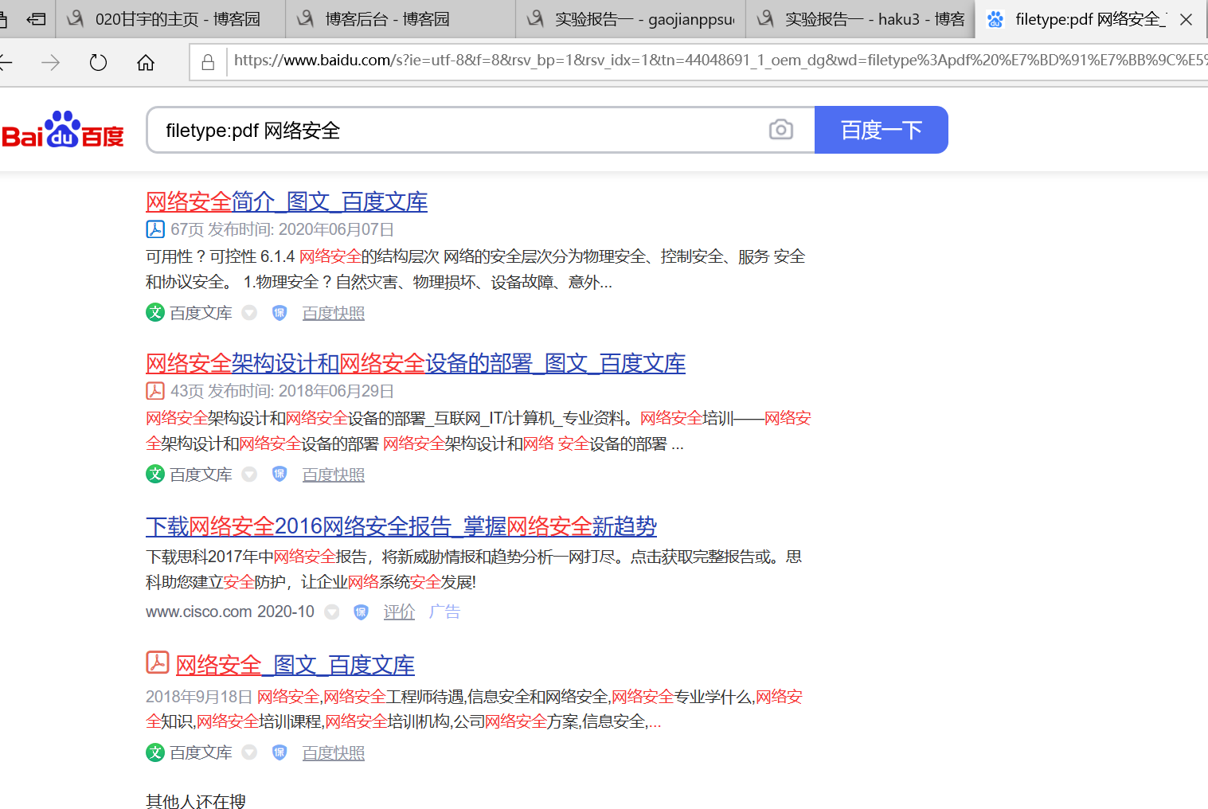Click the shield icon under 架构设计 result
The image size is (1208, 809).
pos(280,475)
